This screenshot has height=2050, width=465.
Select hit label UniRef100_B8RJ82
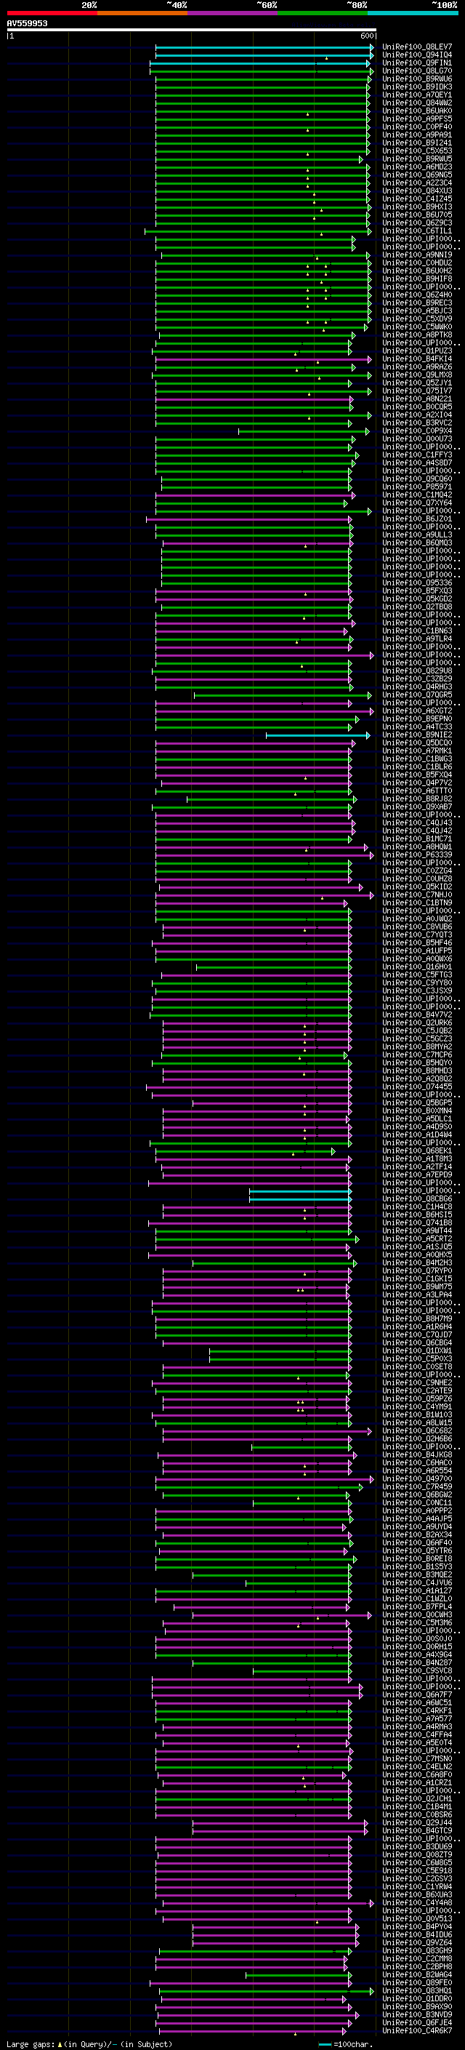click(416, 798)
